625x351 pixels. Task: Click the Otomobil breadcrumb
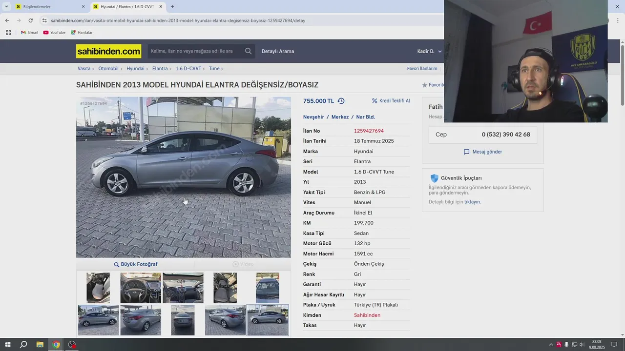point(108,69)
